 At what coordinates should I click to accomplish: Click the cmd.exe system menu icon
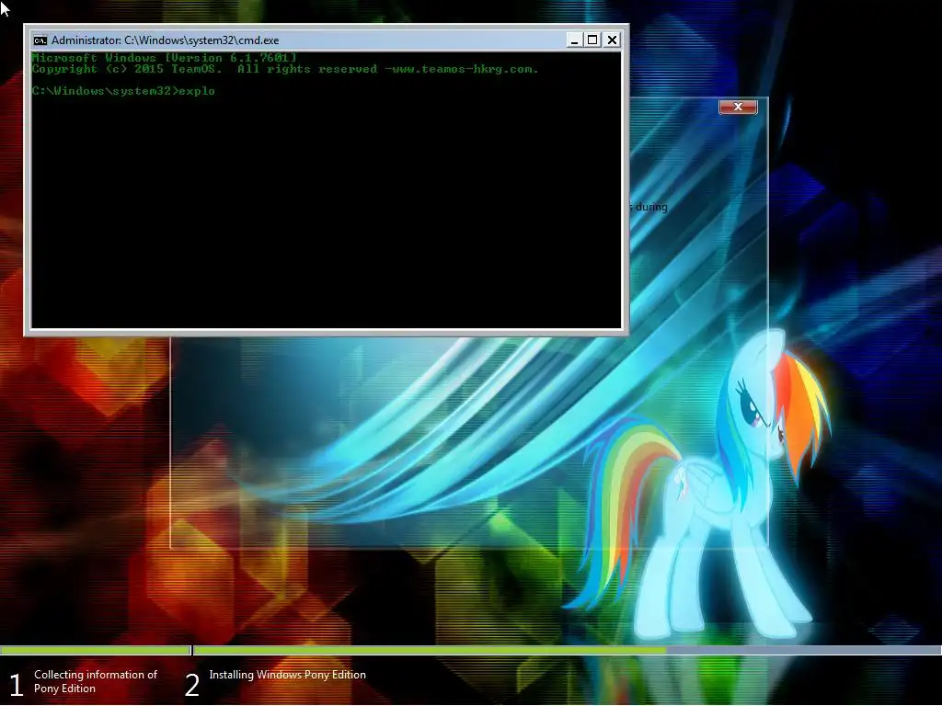point(40,40)
